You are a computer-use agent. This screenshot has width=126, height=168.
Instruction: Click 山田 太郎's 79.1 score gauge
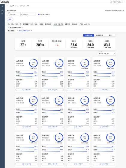point(33,63)
